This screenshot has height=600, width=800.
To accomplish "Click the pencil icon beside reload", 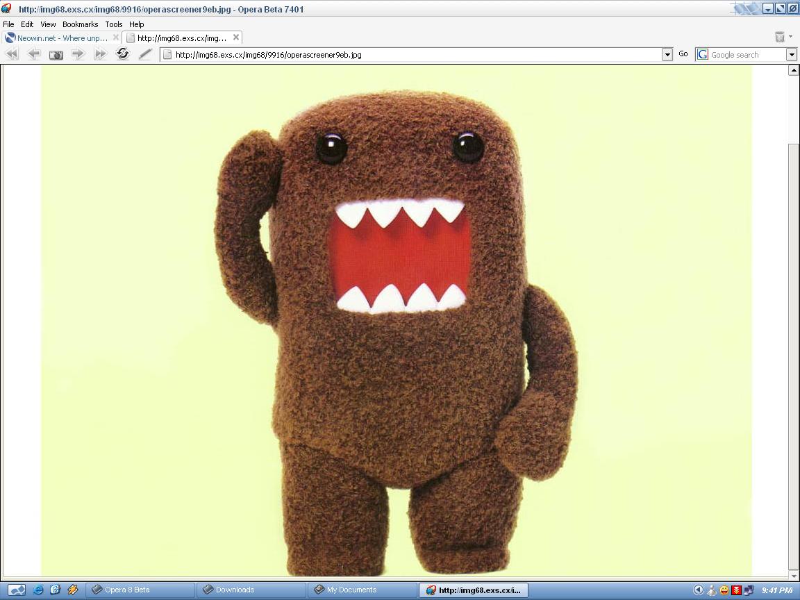I will pos(146,54).
